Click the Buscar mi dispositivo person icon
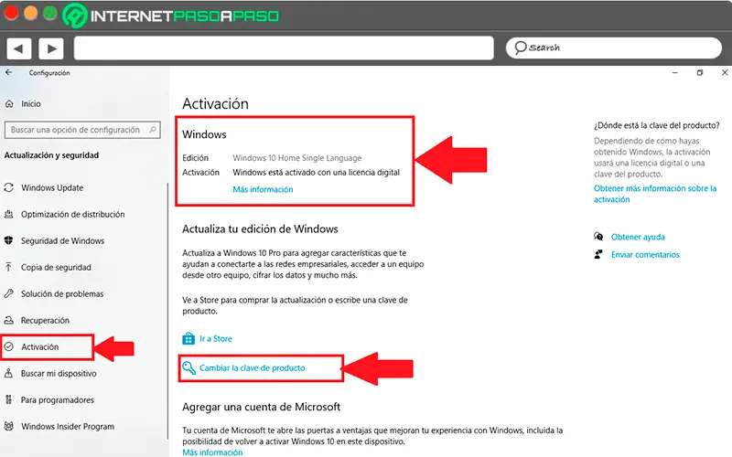732x457 pixels. click(9, 373)
